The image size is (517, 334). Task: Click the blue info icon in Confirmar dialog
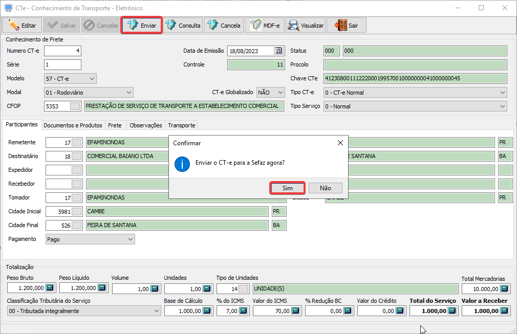[182, 164]
